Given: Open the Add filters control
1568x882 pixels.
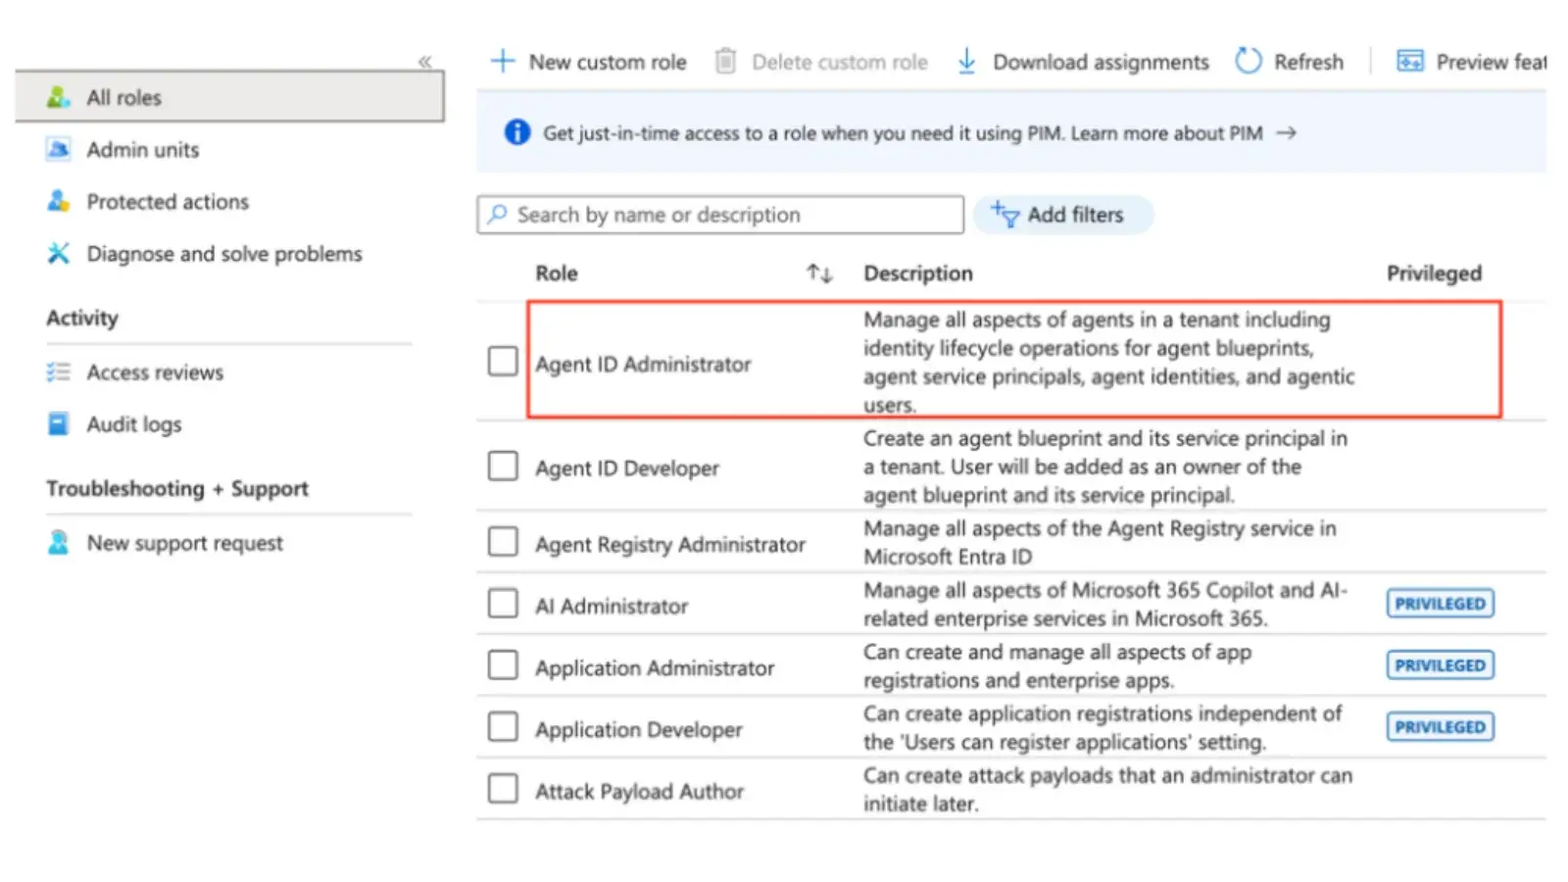Looking at the screenshot, I should pyautogui.click(x=1063, y=215).
